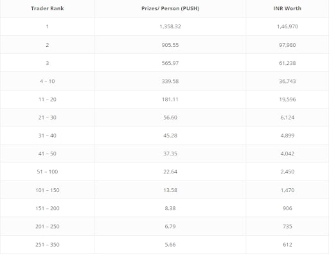This screenshot has height=255, width=329.
Task: Click the 612 INR worth cell
Action: coord(287,245)
